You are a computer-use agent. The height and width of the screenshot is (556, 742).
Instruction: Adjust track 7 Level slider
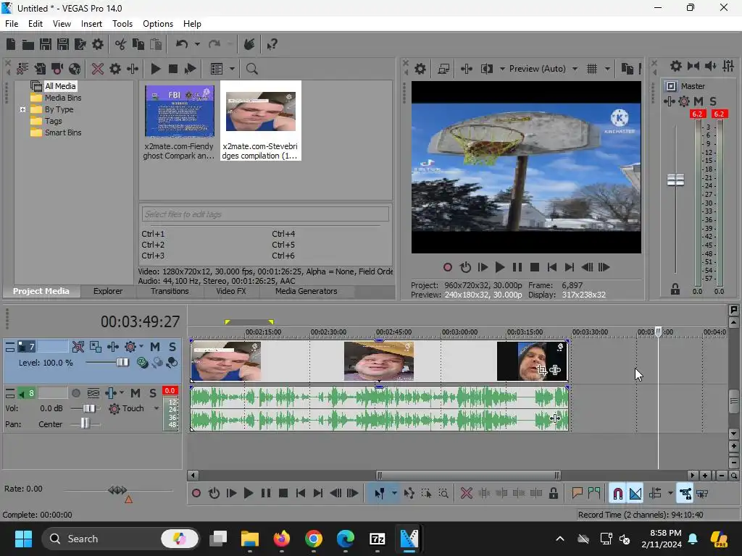[122, 363]
